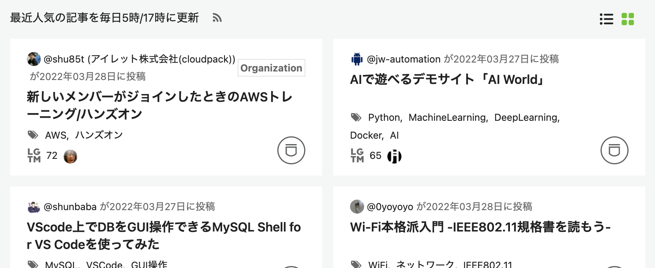The image size is (655, 268).
Task: Click jw-automation's Android avatar
Action: pyautogui.click(x=357, y=59)
